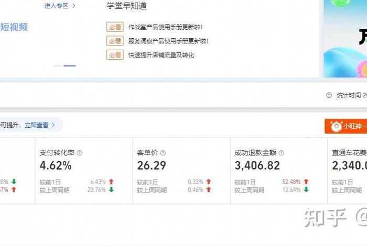Click the red up arrow beside 52.48%
Viewport: 367px width, 246px height.
coord(306,182)
